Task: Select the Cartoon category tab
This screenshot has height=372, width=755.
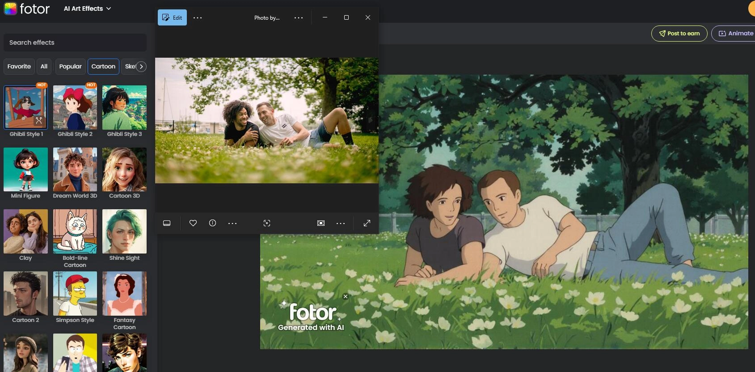Action: pos(103,67)
